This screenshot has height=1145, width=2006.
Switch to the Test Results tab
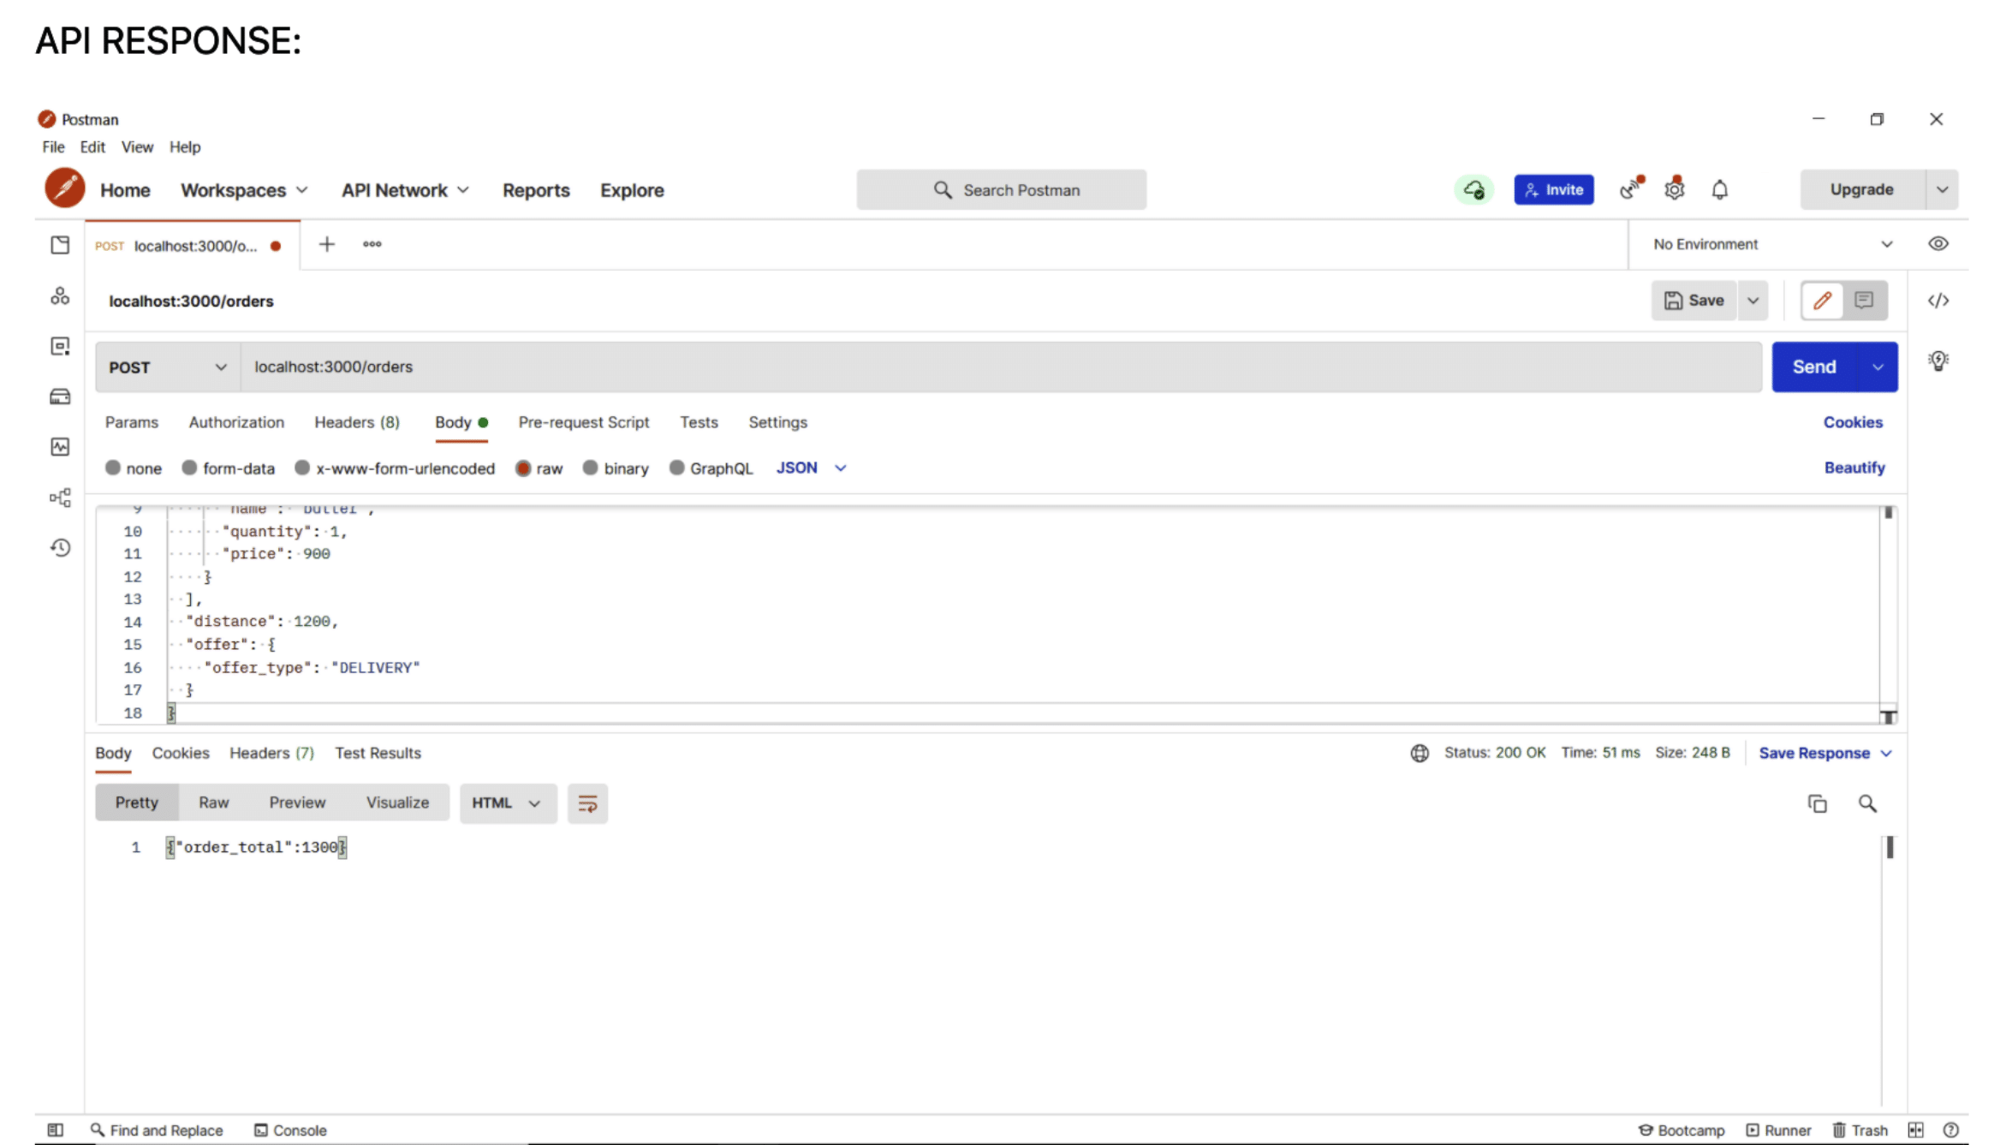378,753
